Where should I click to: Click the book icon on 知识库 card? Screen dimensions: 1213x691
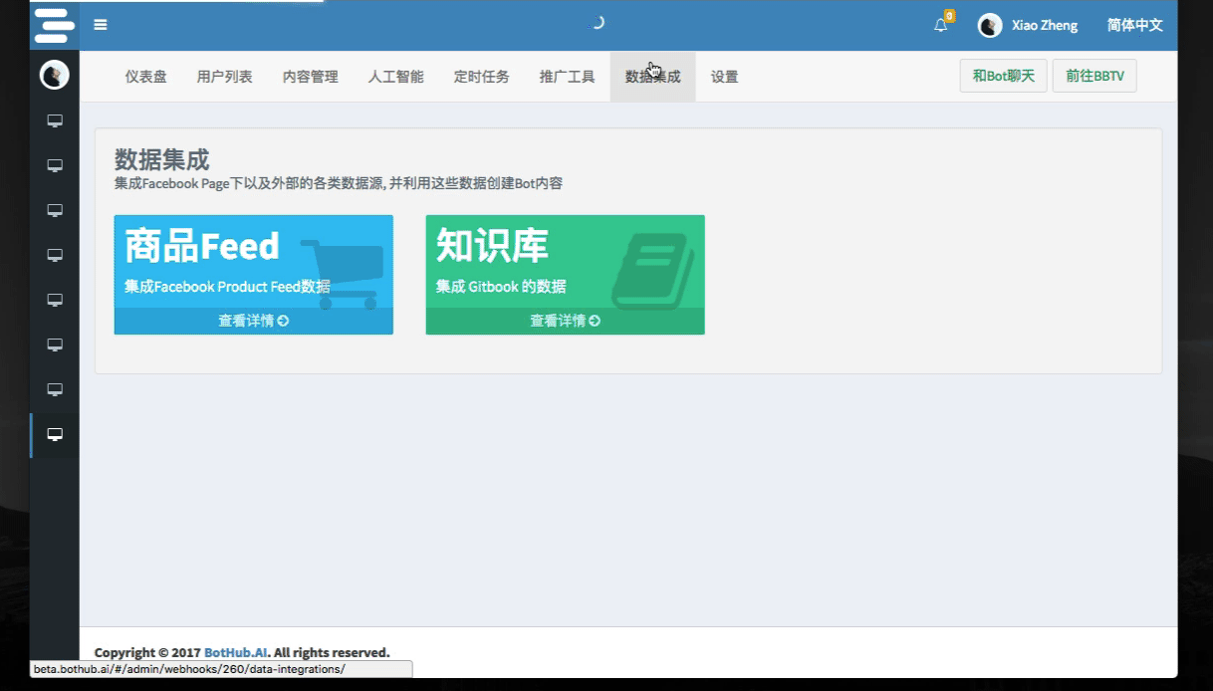(x=653, y=272)
